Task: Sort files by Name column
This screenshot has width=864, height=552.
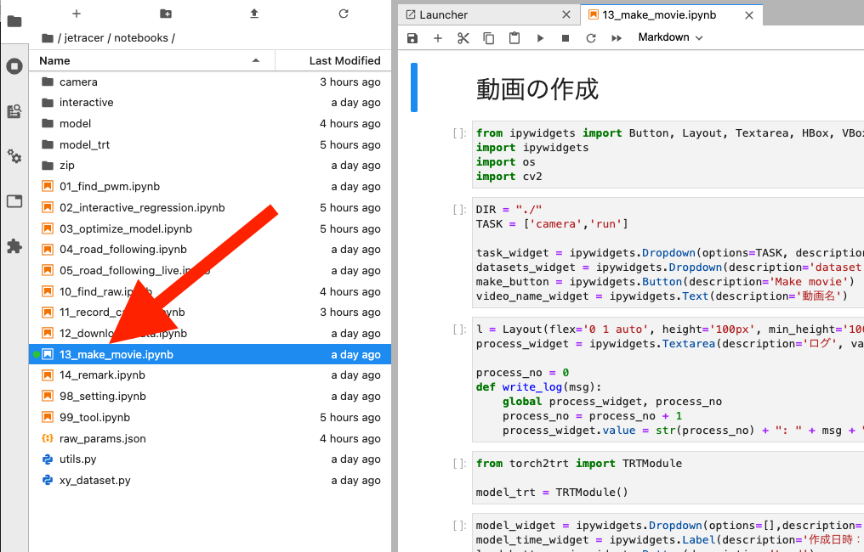Action: pyautogui.click(x=151, y=60)
